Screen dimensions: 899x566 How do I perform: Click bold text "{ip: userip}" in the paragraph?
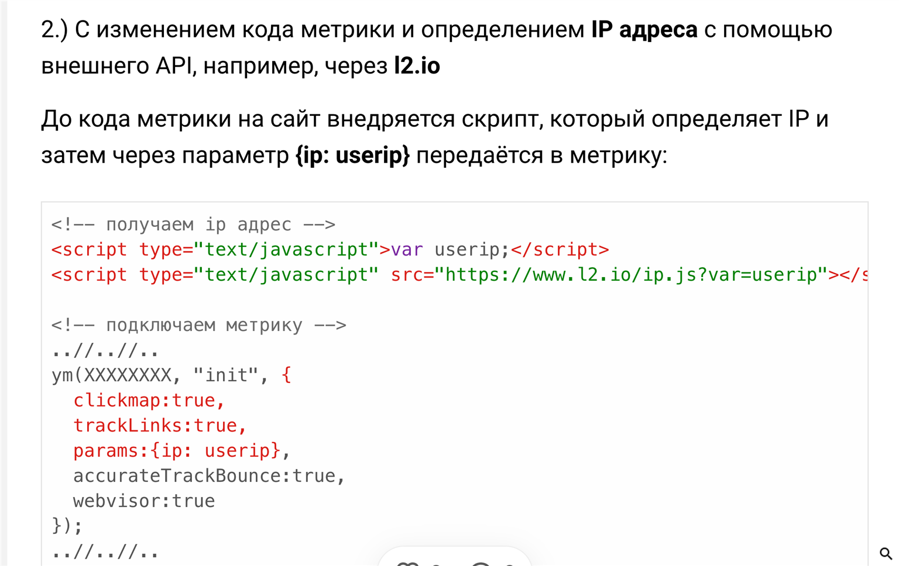pyautogui.click(x=353, y=155)
